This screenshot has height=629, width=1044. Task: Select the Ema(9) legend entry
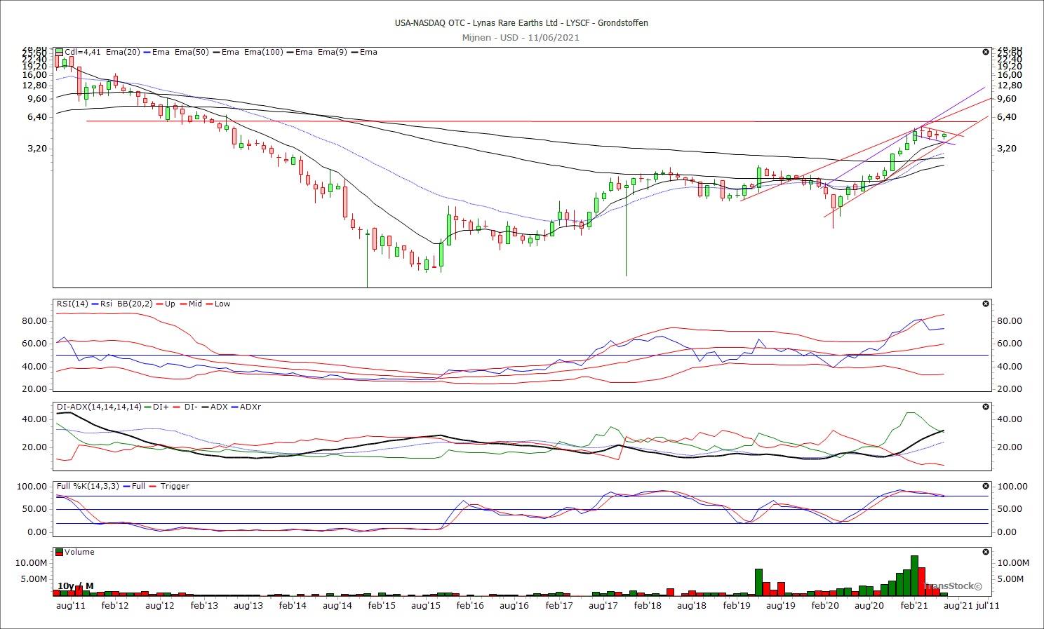[x=333, y=52]
